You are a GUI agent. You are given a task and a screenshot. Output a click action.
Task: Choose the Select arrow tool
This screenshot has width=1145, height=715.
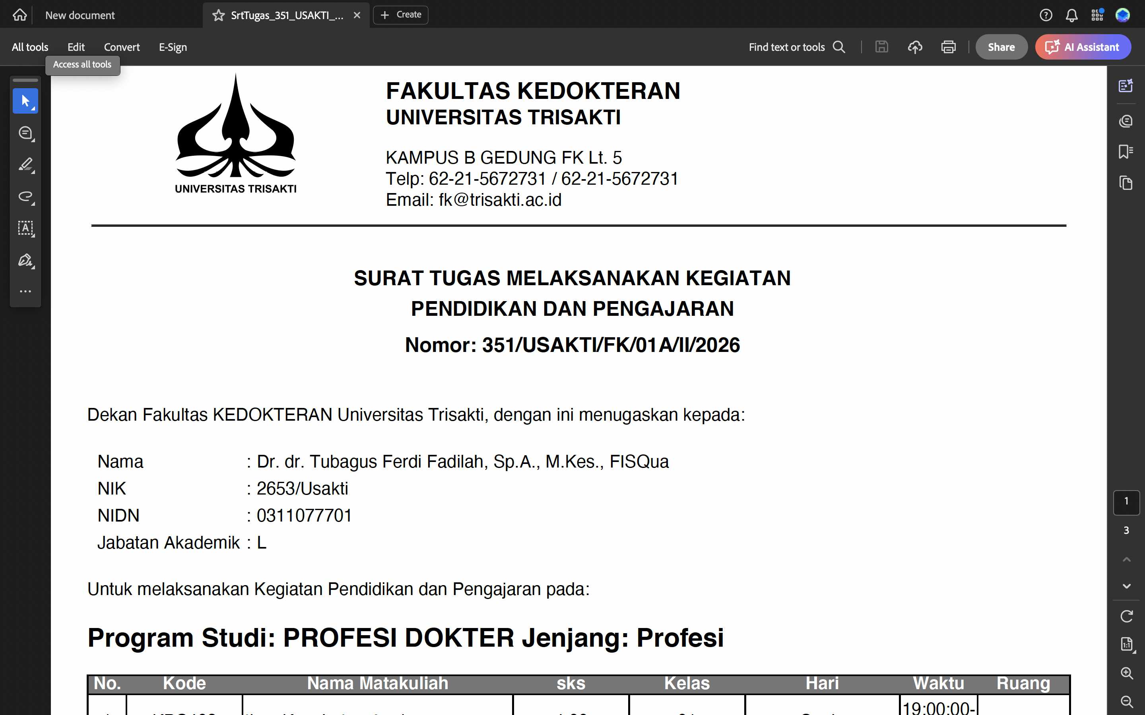[25, 101]
